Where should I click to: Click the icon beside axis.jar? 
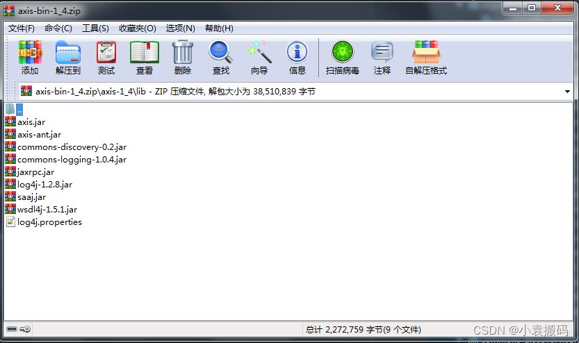[x=10, y=122]
